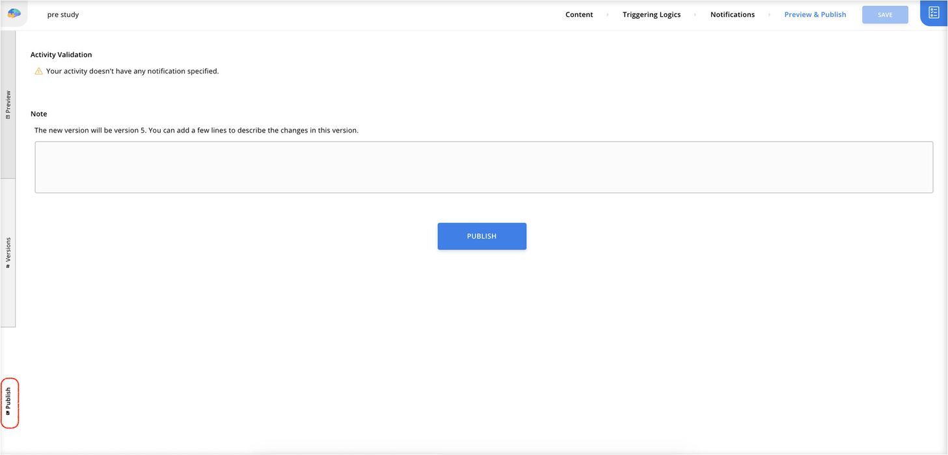Click the arrow separator after Notifications
This screenshot has height=455, width=948.
769,15
